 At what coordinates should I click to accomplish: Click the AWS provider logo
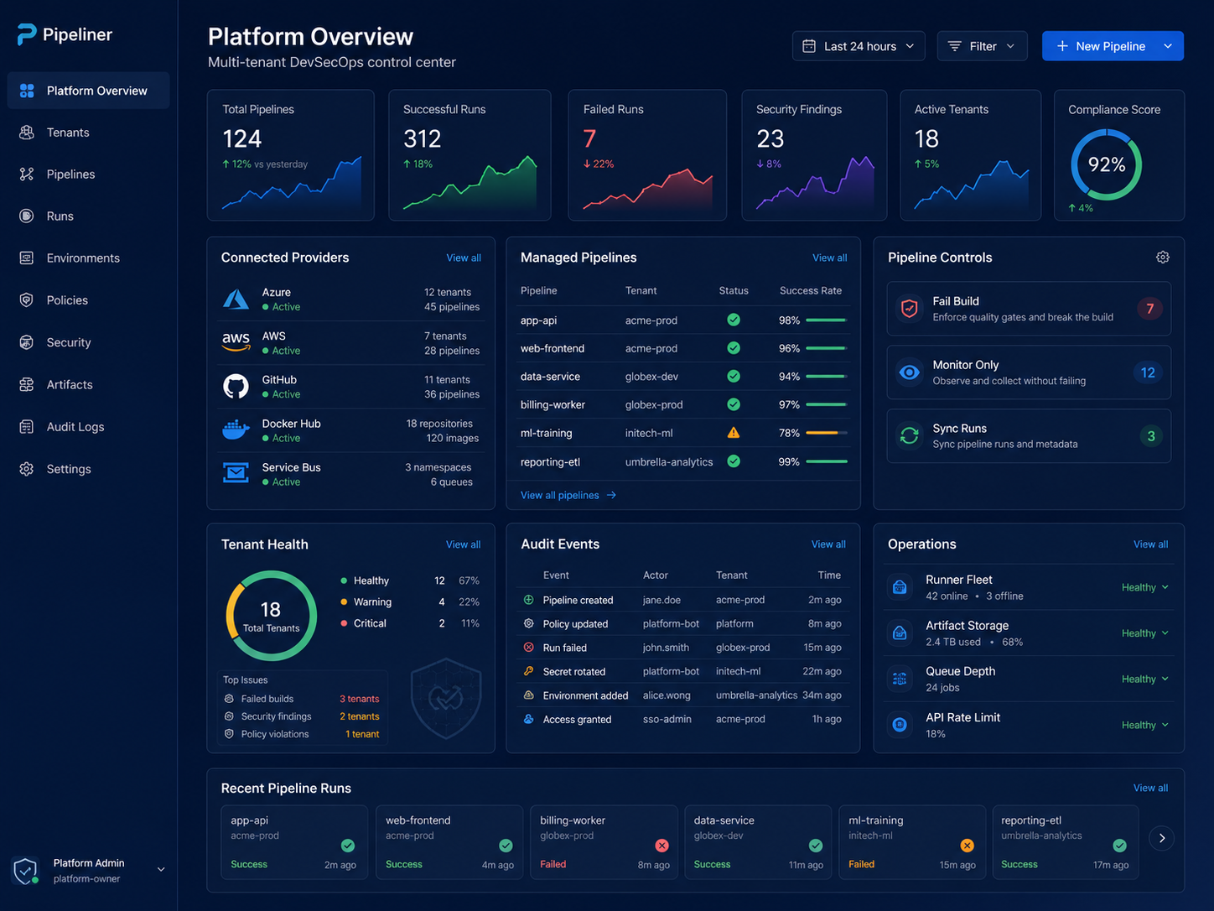[x=236, y=342]
